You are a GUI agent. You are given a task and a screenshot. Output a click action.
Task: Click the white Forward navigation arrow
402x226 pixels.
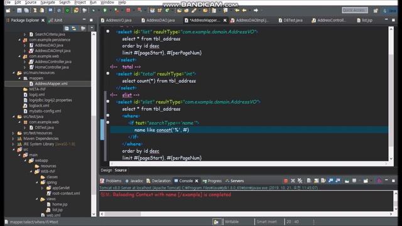[256, 11]
